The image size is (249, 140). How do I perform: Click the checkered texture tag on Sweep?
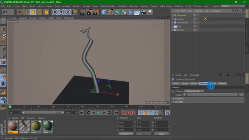point(205,19)
